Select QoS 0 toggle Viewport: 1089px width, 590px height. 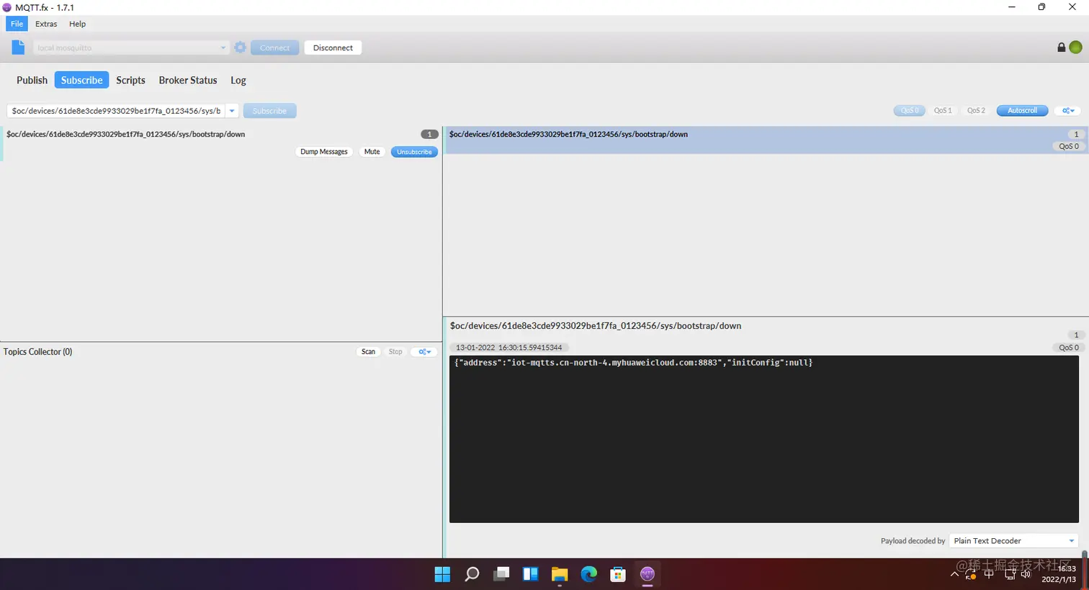click(x=910, y=111)
